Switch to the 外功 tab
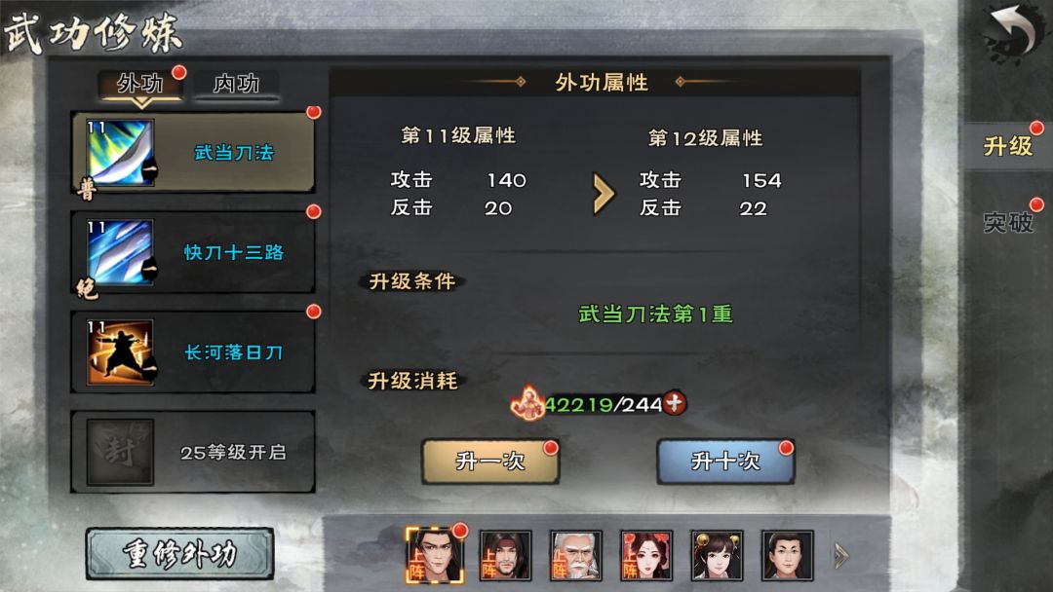Viewport: 1053px width, 592px height. pos(140,85)
